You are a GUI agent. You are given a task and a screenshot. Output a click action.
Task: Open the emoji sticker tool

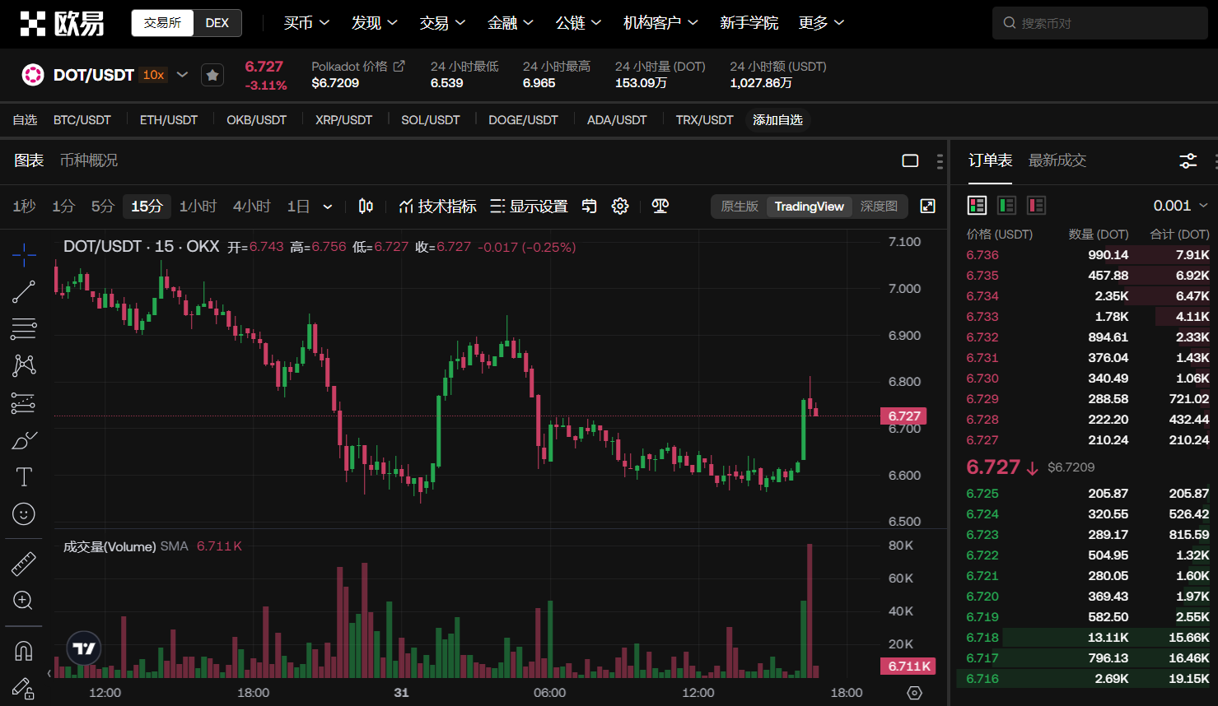click(24, 514)
